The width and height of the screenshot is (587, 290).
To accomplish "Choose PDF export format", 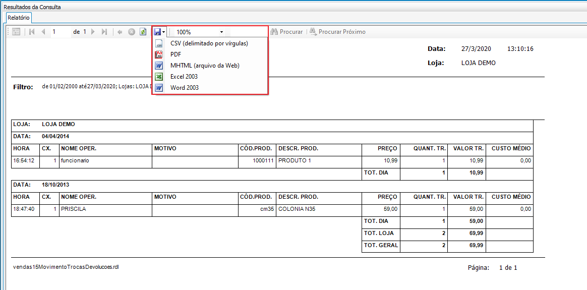I will pyautogui.click(x=176, y=54).
